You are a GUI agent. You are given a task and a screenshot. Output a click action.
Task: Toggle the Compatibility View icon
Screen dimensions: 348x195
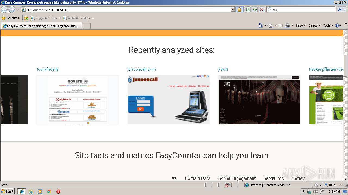248,10
